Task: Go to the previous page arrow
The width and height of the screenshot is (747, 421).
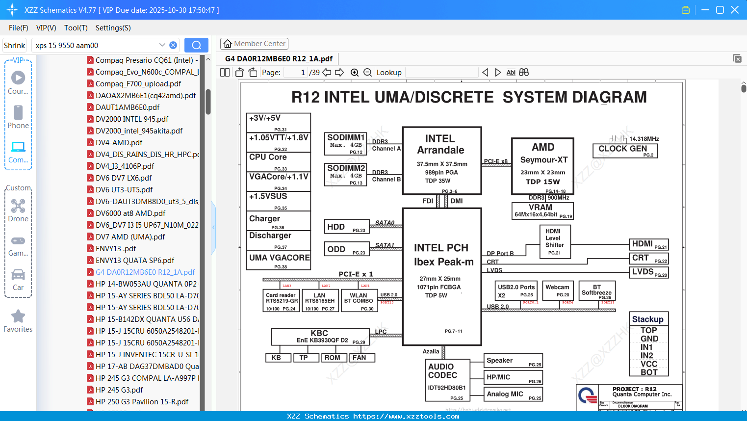Action: (x=327, y=72)
